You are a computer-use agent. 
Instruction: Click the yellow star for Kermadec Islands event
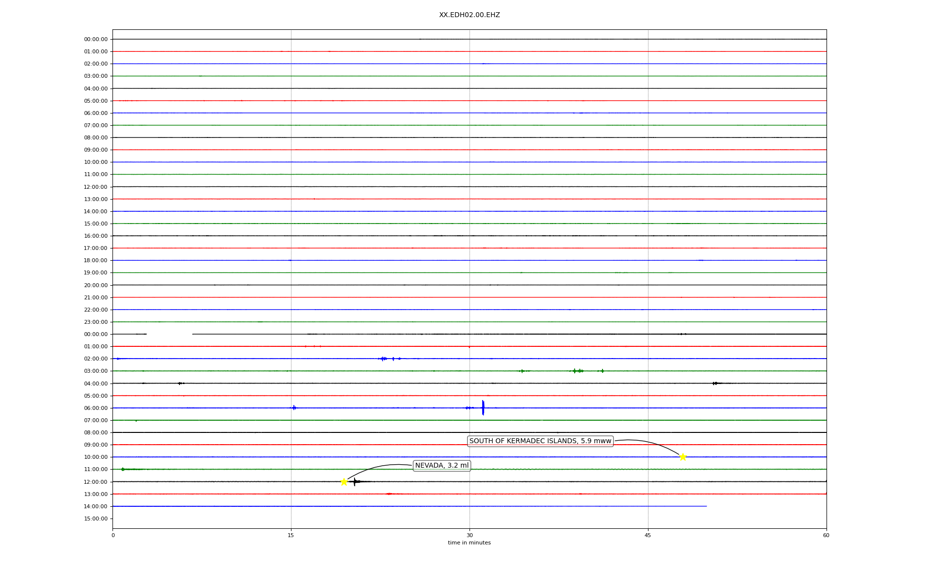(x=683, y=457)
